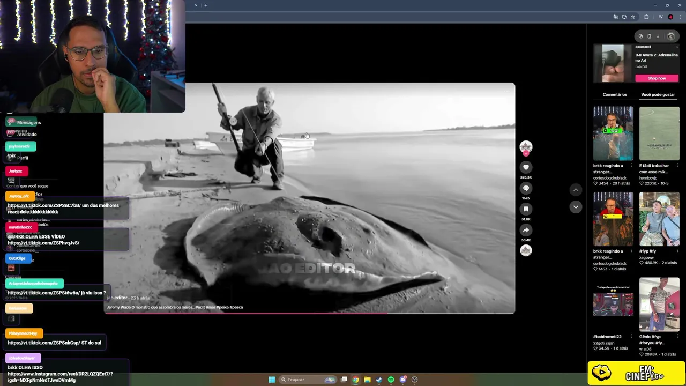Viewport: 686px width, 386px height.
Task: Go to the previous video with up arrow
Action: [576, 190]
